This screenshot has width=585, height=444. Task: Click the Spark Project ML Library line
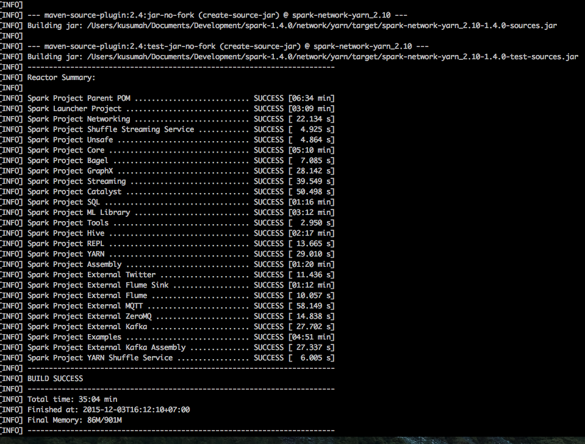coord(181,213)
